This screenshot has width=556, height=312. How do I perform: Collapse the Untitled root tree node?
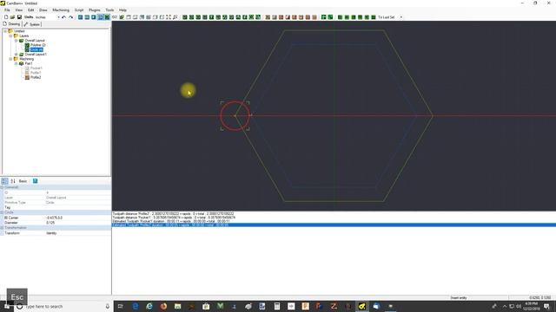(x=5, y=31)
